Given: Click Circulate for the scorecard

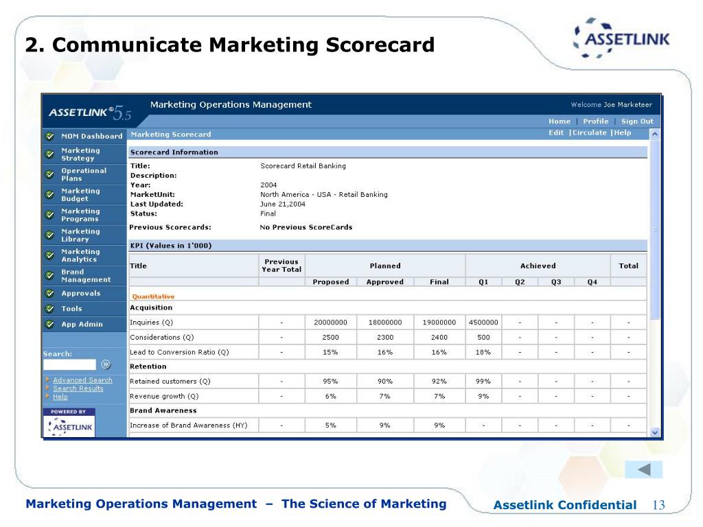Looking at the screenshot, I should point(589,132).
